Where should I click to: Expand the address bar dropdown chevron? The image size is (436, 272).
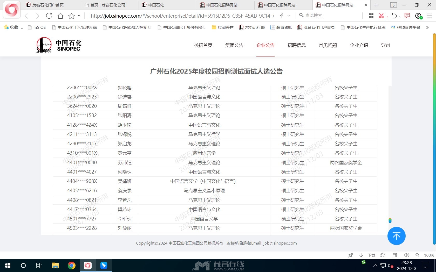[x=289, y=16]
